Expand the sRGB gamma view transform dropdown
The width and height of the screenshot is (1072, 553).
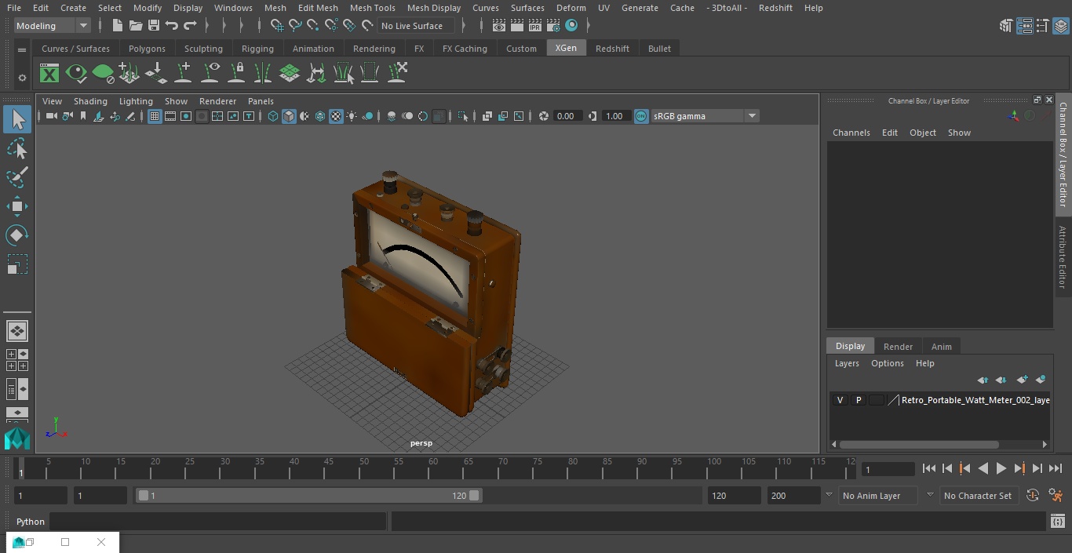click(751, 116)
